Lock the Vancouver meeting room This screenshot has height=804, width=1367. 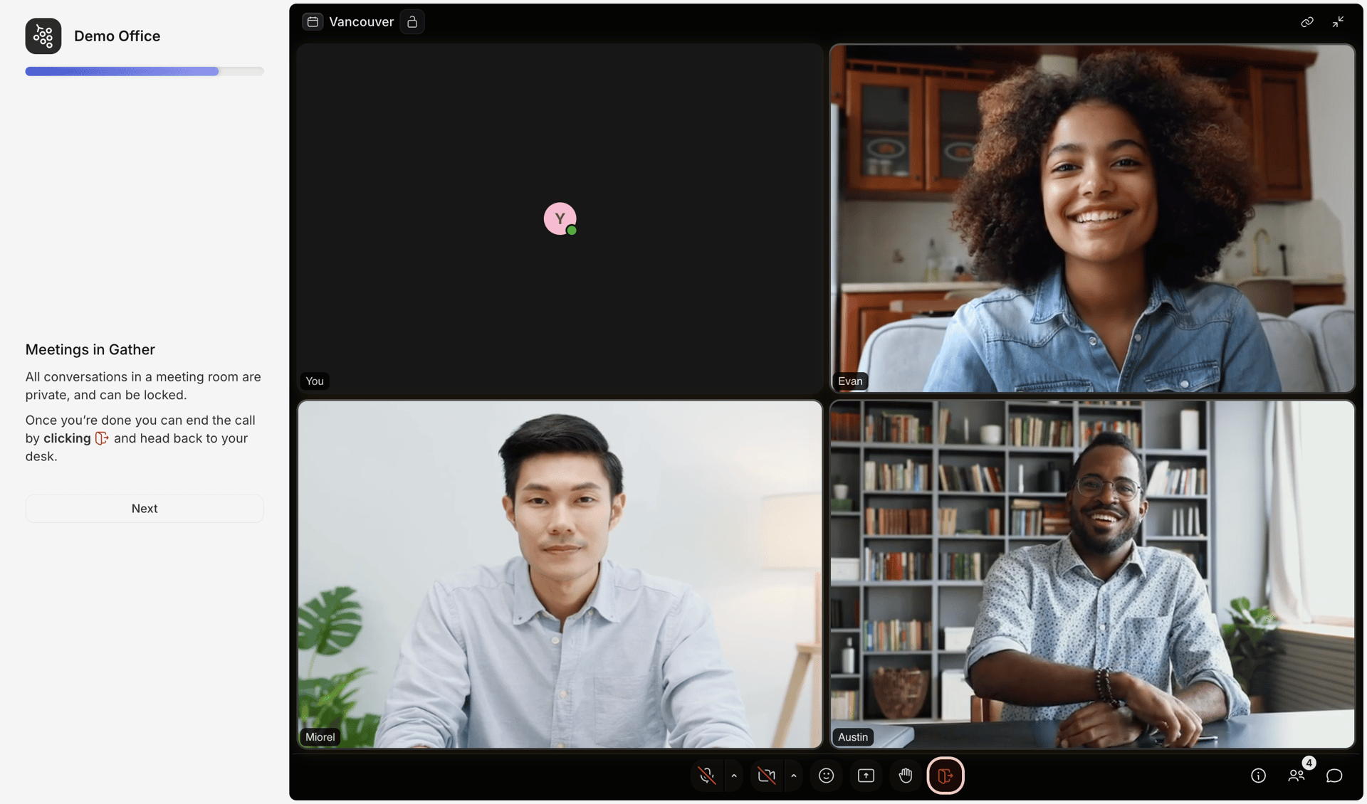tap(412, 22)
